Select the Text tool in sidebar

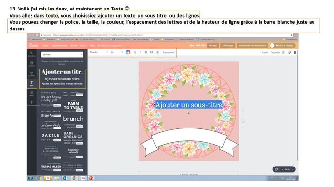(32, 83)
